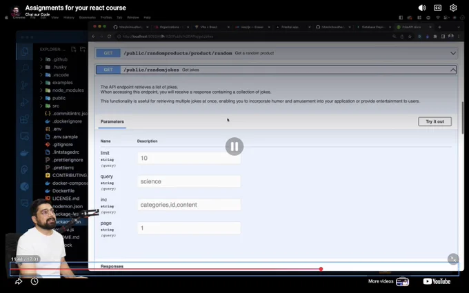469x293 pixels.
Task: Collapse the /public/randomjokes endpoint chevron
Action: 453,70
